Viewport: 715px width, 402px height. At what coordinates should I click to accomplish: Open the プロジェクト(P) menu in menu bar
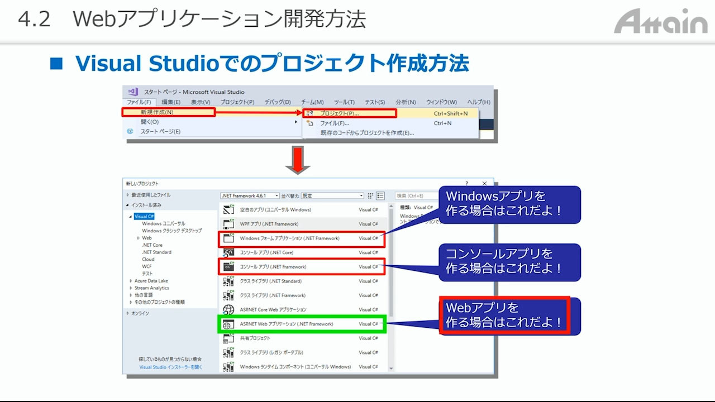[x=237, y=102]
